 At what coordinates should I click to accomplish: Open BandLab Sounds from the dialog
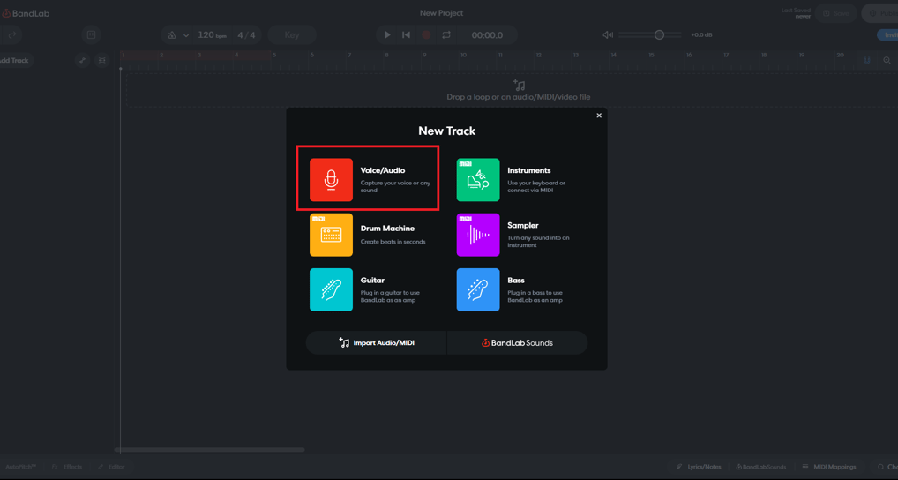pyautogui.click(x=517, y=342)
